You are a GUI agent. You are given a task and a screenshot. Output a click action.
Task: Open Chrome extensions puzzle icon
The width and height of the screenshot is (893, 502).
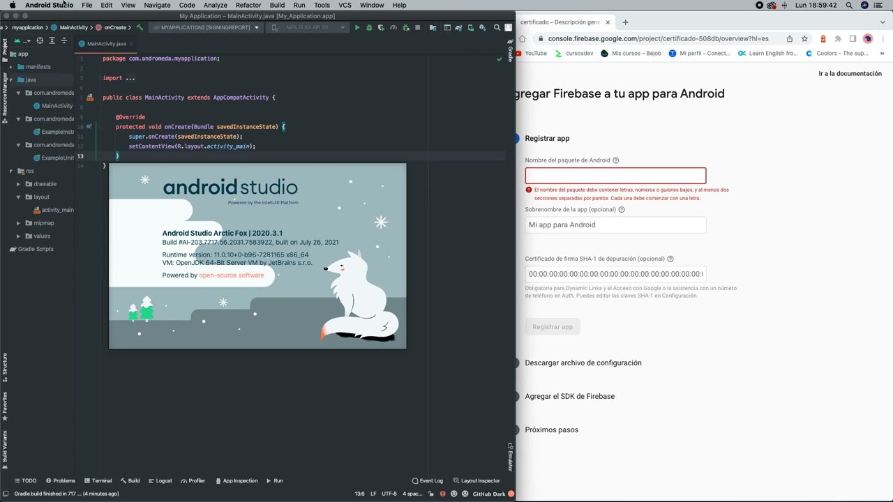(x=838, y=39)
